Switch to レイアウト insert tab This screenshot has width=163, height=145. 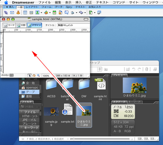(x=32, y=7)
